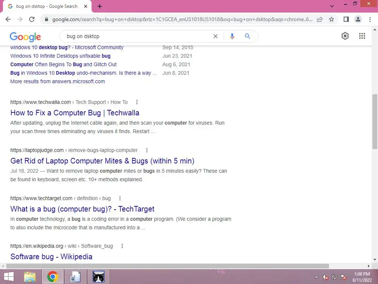Click the scroll-up arrow on the vertical scrollbar
Viewport: 378px width, 284px height.
tap(375, 30)
